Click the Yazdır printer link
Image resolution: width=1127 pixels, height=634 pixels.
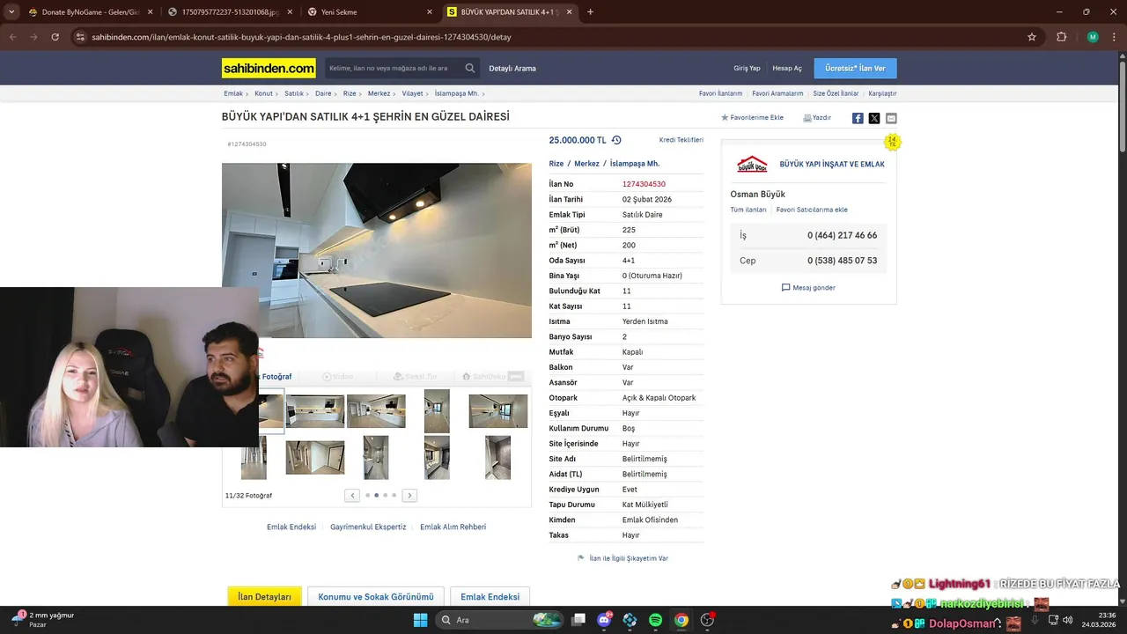[817, 117]
